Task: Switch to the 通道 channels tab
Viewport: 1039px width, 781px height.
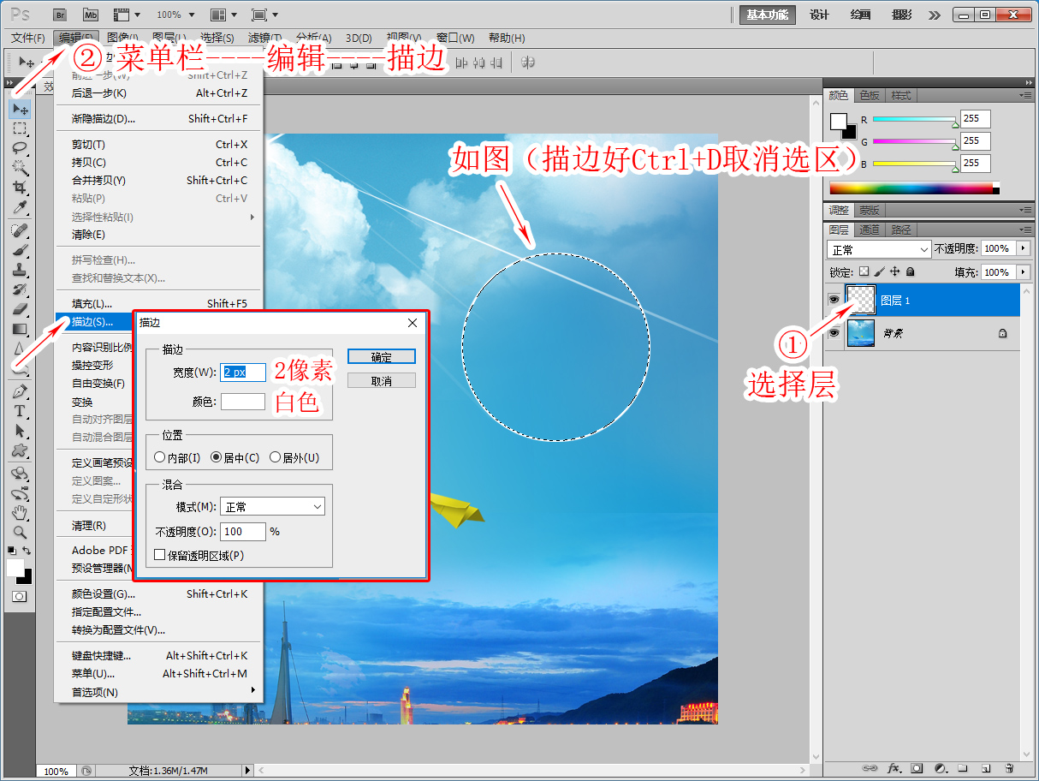Action: tap(870, 230)
